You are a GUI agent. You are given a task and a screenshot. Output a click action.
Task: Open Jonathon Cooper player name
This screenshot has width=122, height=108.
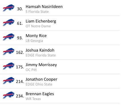41,80
